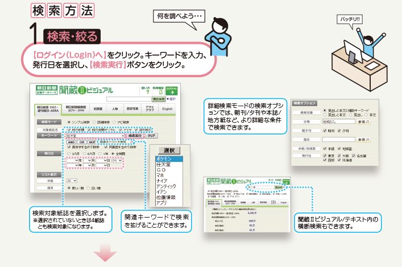Open the end-date 年 dropdown

tap(73, 165)
